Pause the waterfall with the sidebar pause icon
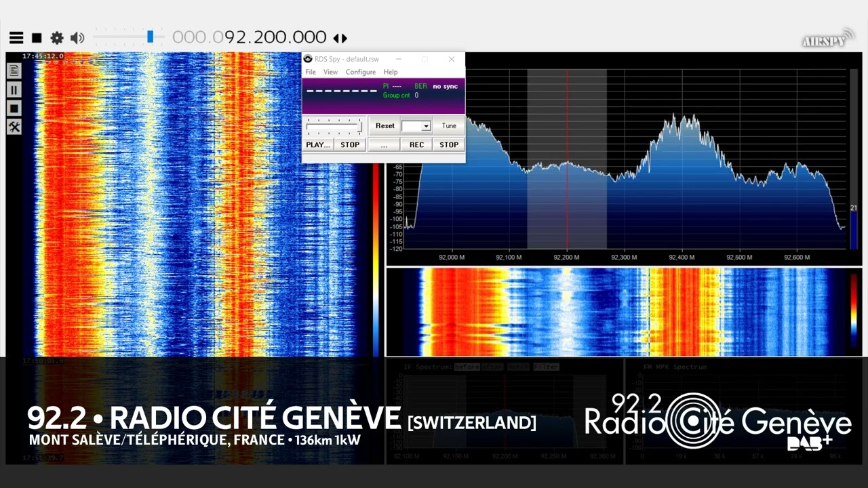Image resolution: width=868 pixels, height=488 pixels. tap(14, 89)
